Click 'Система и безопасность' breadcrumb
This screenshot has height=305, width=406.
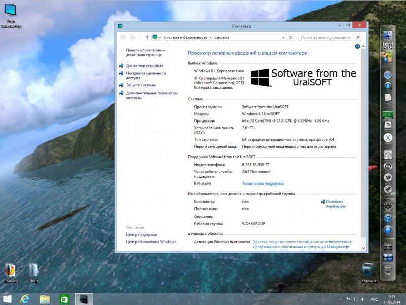pyautogui.click(x=185, y=37)
